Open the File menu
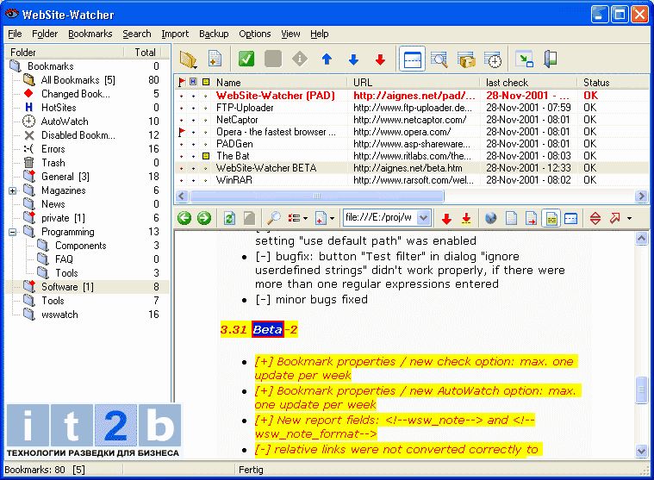The image size is (654, 480). click(15, 34)
